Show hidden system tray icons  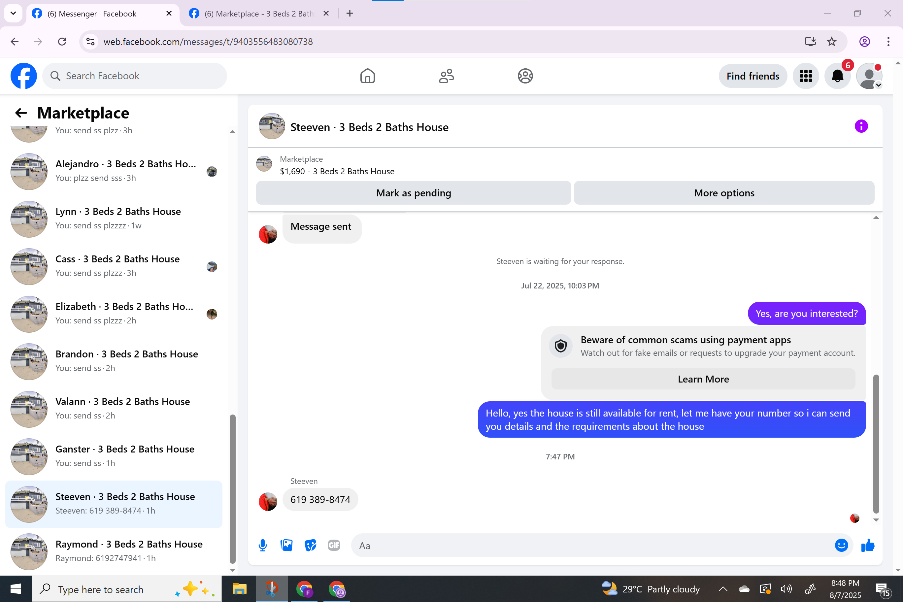click(x=723, y=589)
